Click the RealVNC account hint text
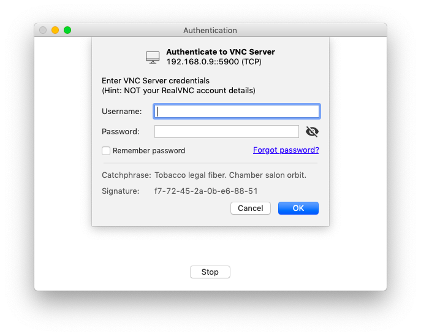This screenshot has width=421, height=336. [178, 91]
